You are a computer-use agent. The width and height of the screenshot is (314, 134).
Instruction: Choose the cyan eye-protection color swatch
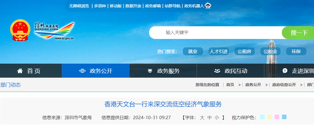tap(262, 117)
